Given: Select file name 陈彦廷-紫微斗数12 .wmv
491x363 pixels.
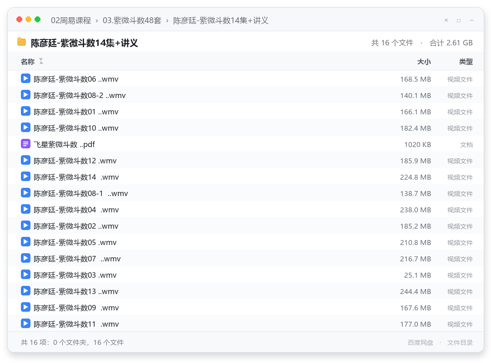Looking at the screenshot, I should 75,161.
